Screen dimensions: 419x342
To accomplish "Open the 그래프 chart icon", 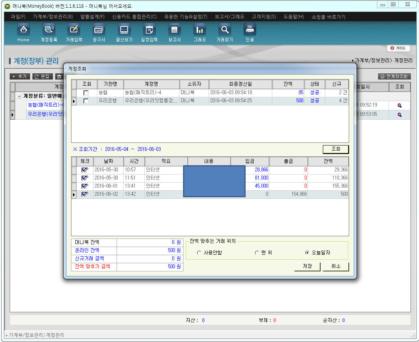I will click(200, 30).
